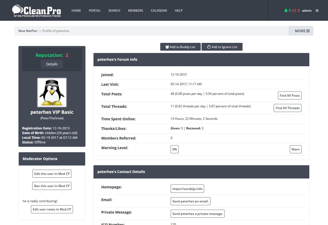Go to the PORTAL page
328x225 pixels.
(x=95, y=11)
